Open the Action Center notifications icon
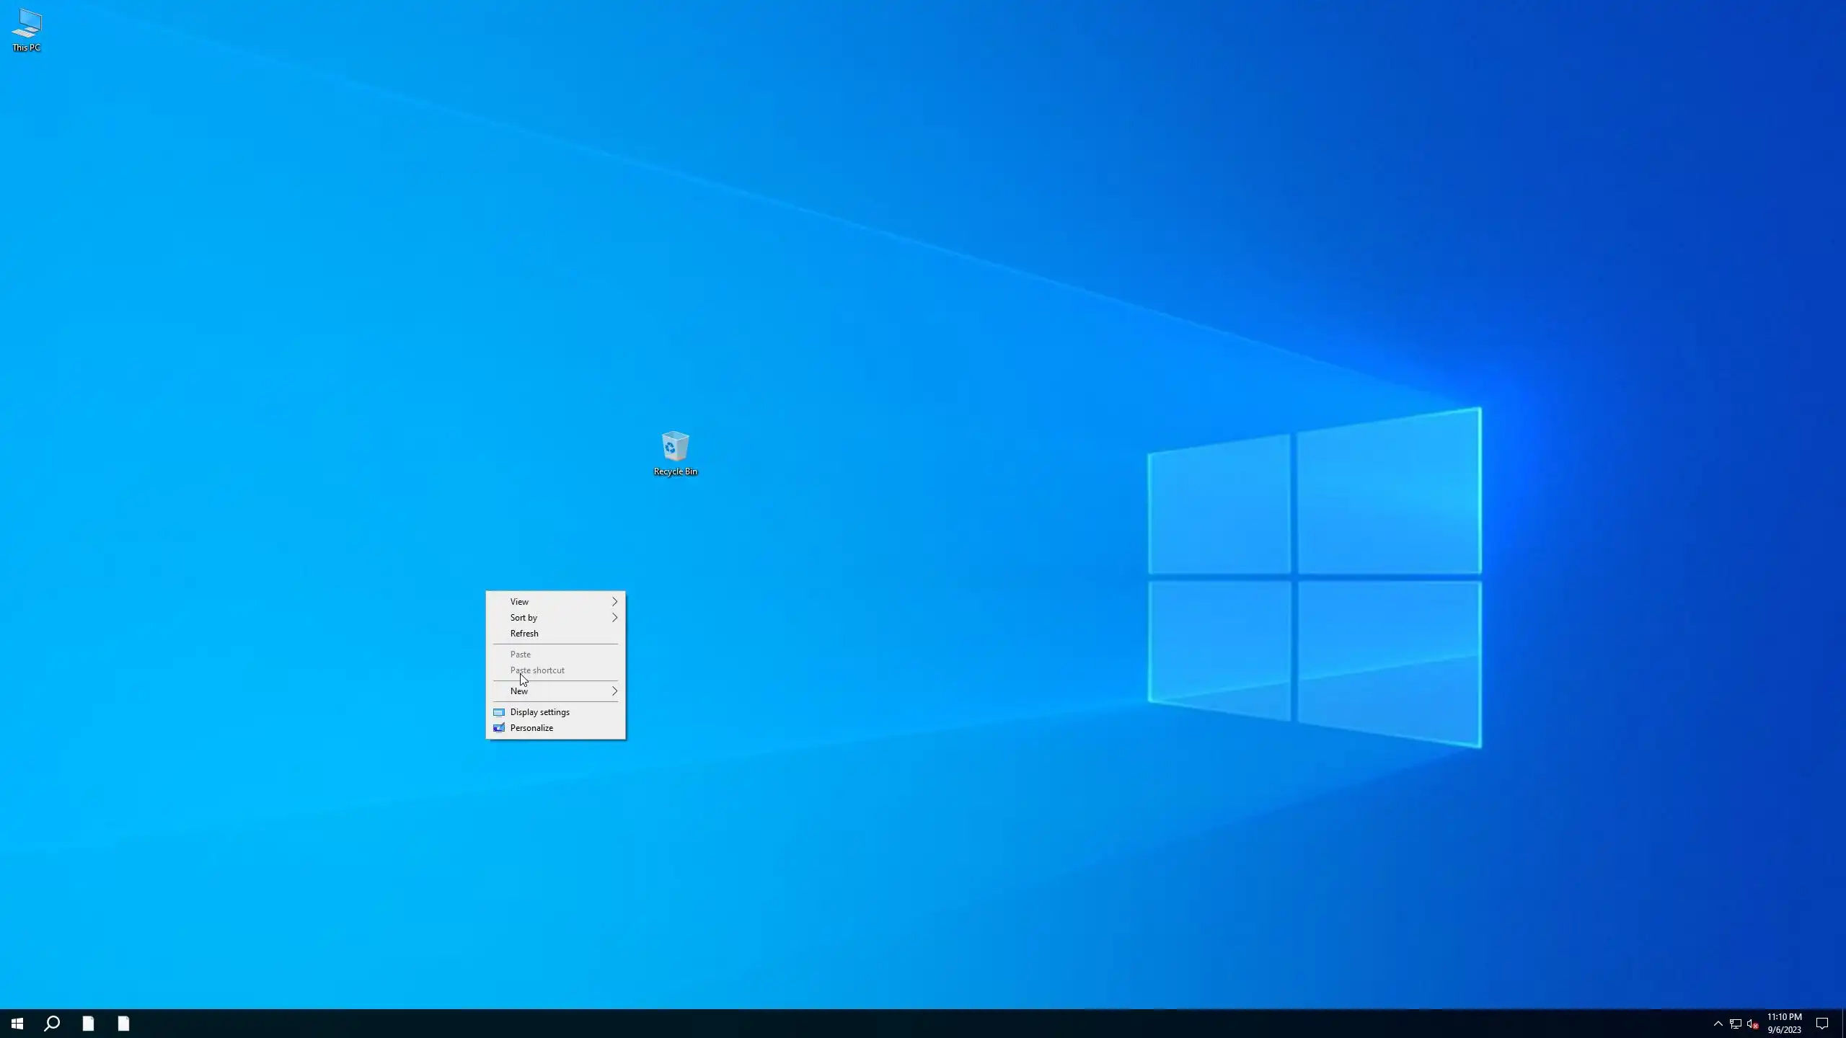Viewport: 1846px width, 1038px height. click(x=1822, y=1024)
